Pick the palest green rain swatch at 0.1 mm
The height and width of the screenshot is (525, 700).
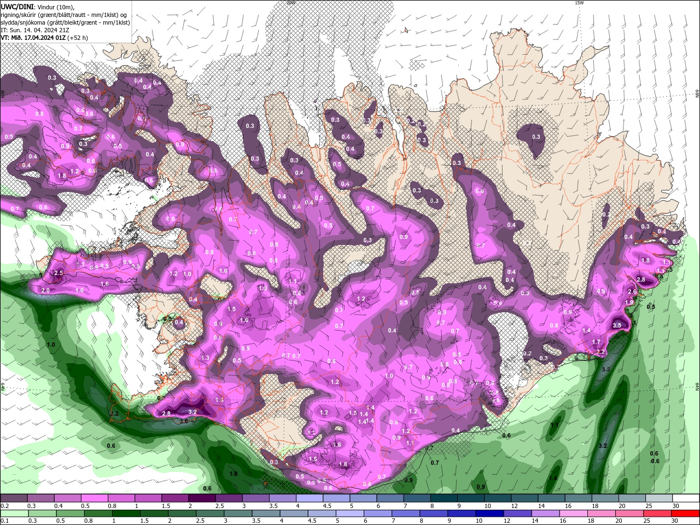14,514
